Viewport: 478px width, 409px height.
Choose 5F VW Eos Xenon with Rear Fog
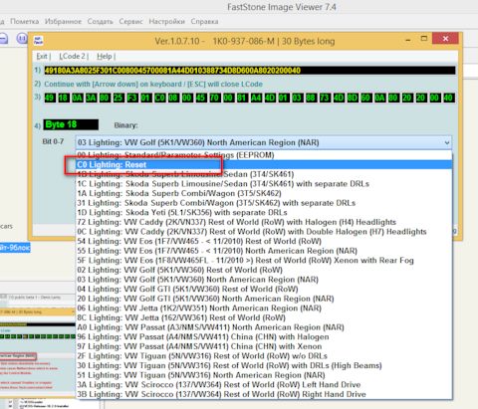pyautogui.click(x=264, y=261)
